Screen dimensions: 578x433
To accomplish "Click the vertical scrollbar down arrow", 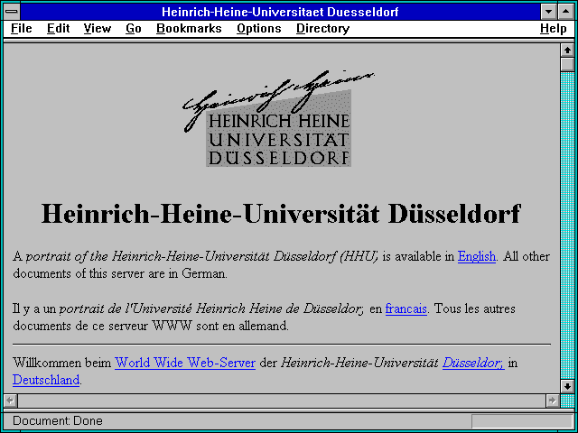I will (x=567, y=386).
